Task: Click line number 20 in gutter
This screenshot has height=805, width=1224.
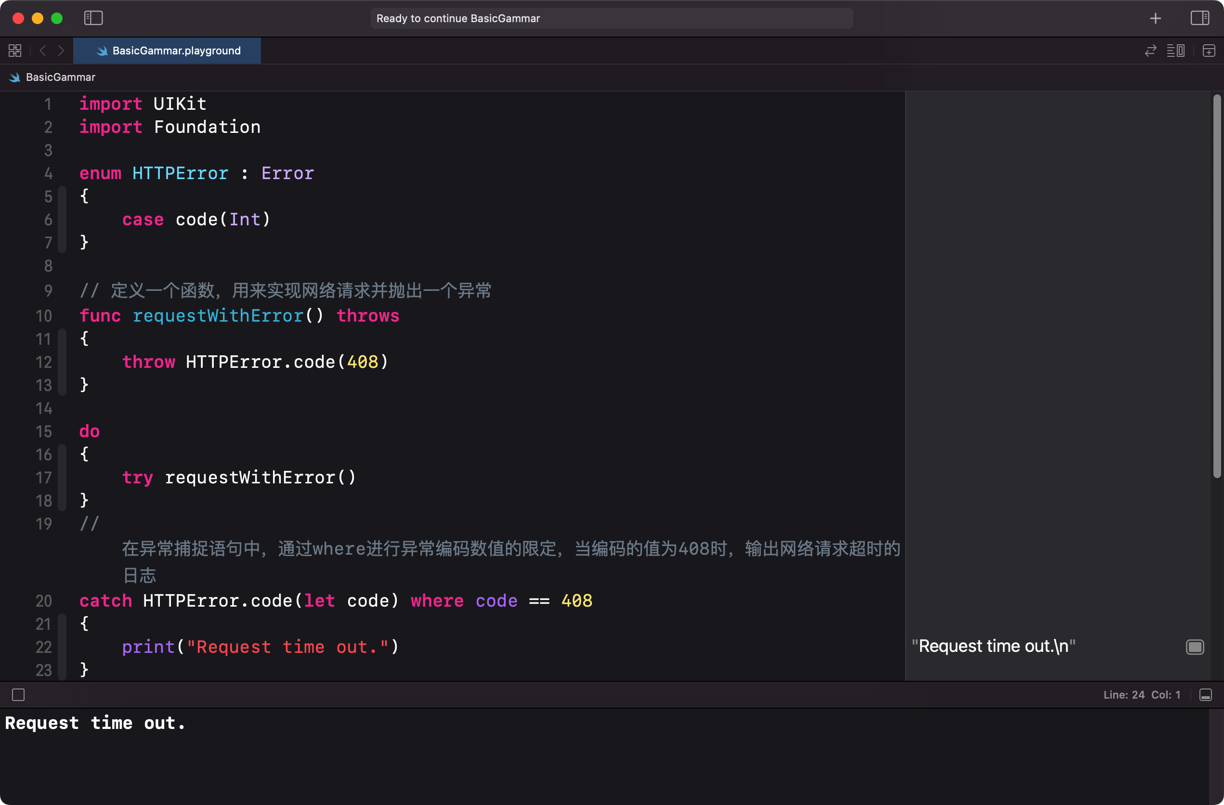Action: (44, 601)
